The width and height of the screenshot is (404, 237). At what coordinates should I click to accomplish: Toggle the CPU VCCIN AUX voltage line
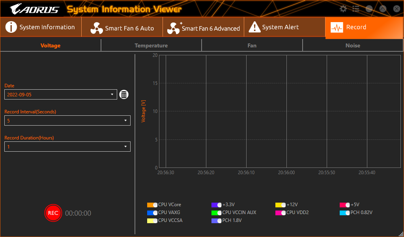217,213
